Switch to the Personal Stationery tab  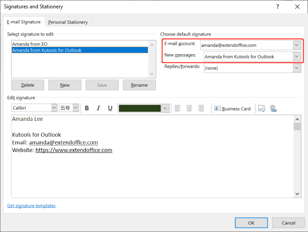tap(68, 22)
